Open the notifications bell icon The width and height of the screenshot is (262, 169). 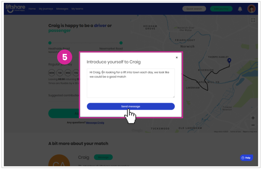click(x=240, y=9)
